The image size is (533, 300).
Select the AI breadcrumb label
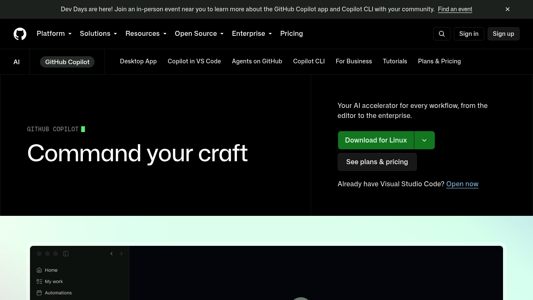coord(17,62)
